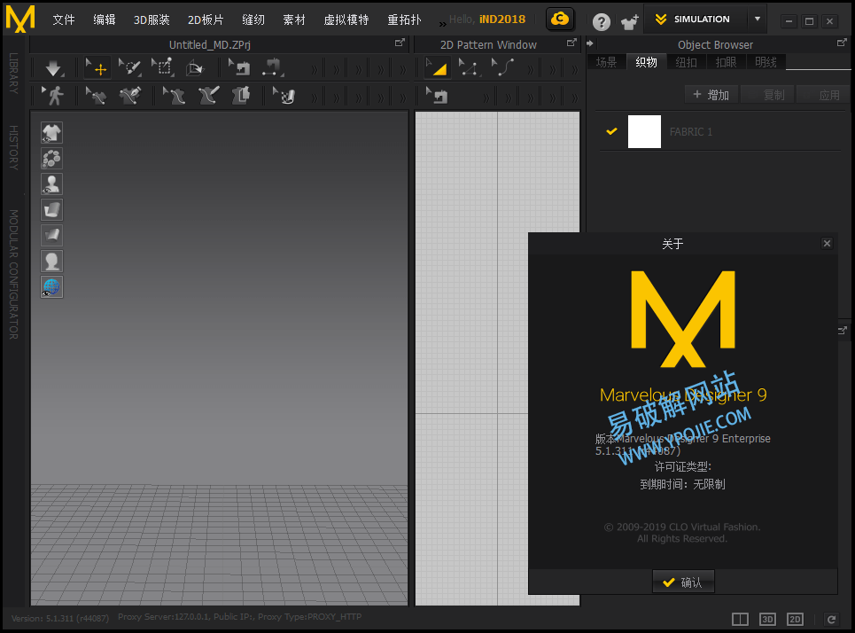Open the 文件 menu
The height and width of the screenshot is (633, 855).
[x=63, y=20]
